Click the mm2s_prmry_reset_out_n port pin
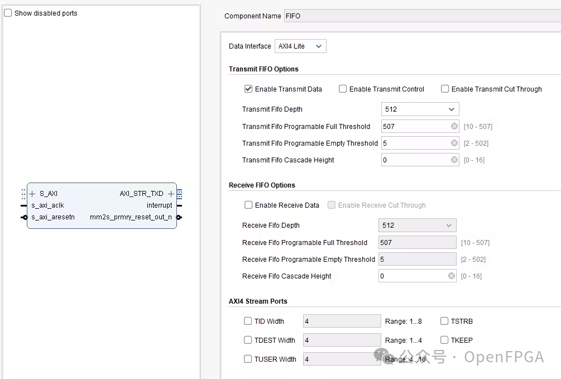Image resolution: width=561 pixels, height=379 pixels. pos(179,217)
